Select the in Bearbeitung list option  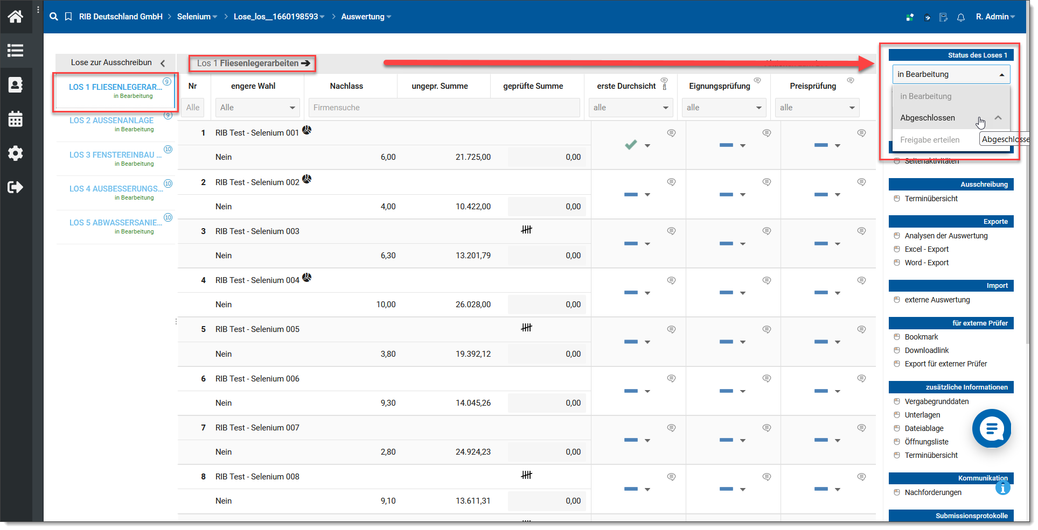point(951,96)
